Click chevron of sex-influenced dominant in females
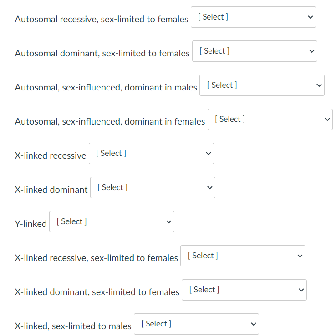The image size is (336, 336). tap(327, 119)
